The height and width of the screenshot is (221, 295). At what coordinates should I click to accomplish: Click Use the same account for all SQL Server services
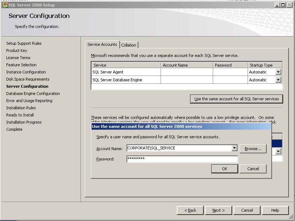(x=236, y=99)
